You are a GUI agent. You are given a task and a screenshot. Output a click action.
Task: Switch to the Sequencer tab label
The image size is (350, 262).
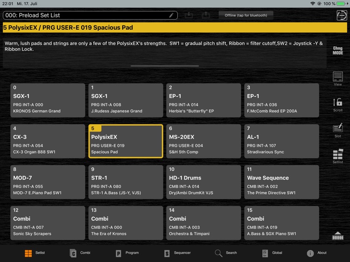[182, 253]
